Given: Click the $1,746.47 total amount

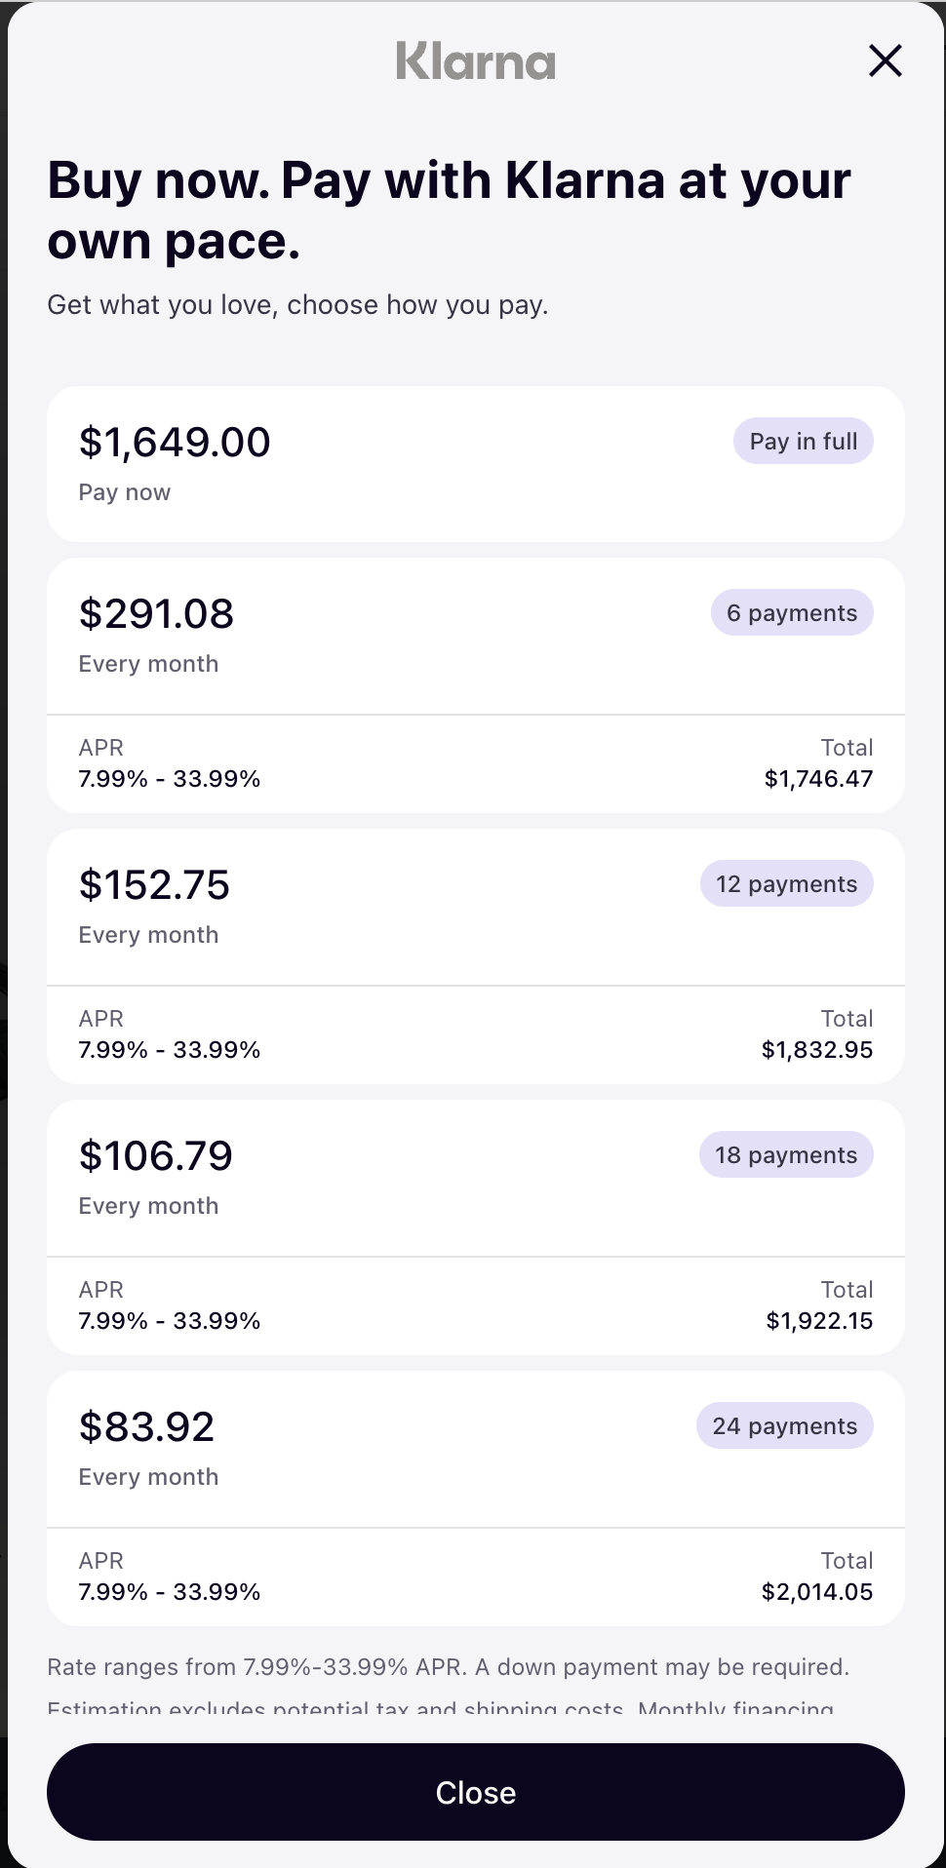Looking at the screenshot, I should 818,779.
